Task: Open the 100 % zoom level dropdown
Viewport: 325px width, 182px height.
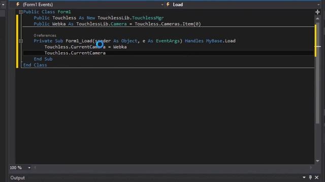Action: (x=29, y=168)
